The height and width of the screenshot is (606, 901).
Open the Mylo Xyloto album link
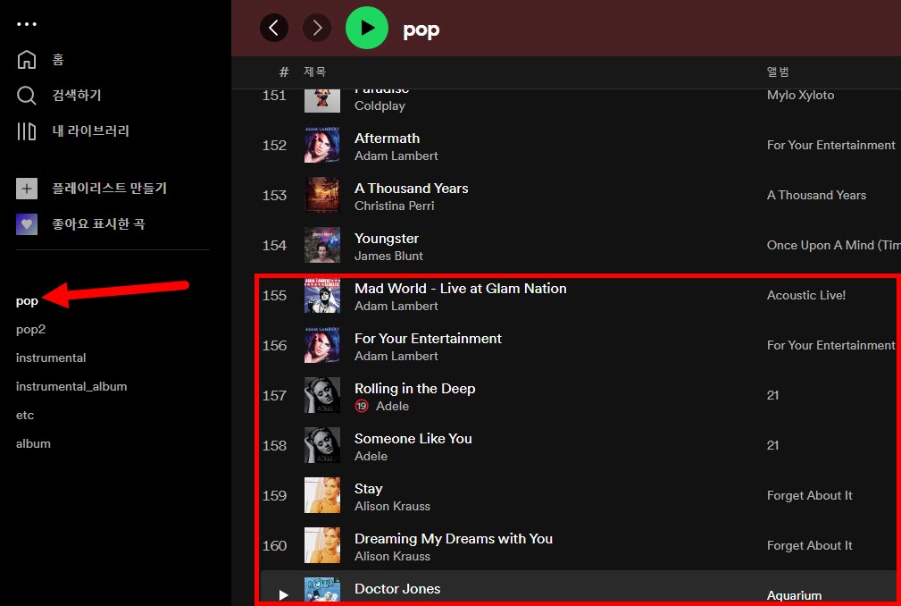(x=800, y=96)
